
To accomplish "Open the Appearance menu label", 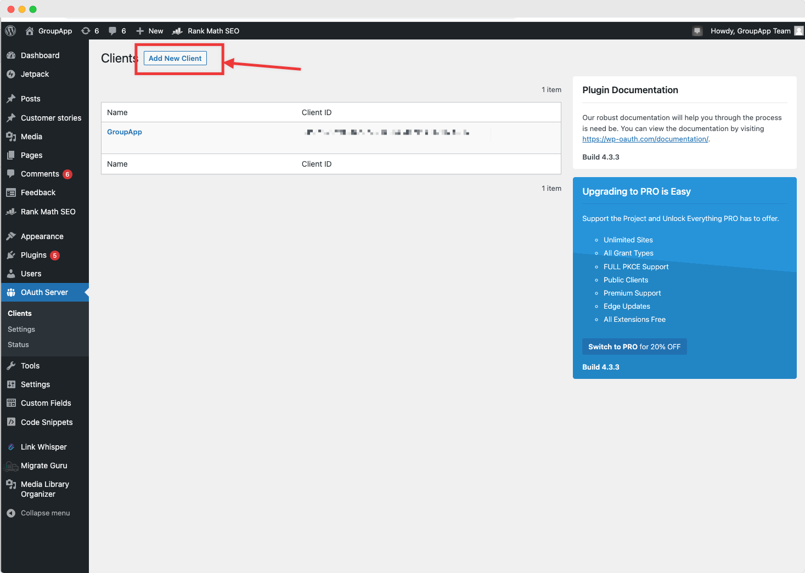I will [42, 236].
